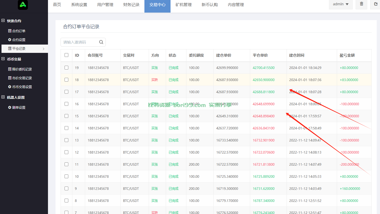Click 已完成 status in row 19
380x214 pixels.
pos(174,68)
